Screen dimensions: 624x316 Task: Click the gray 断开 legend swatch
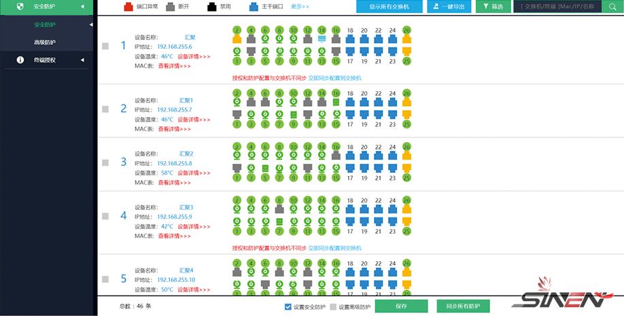coord(171,7)
